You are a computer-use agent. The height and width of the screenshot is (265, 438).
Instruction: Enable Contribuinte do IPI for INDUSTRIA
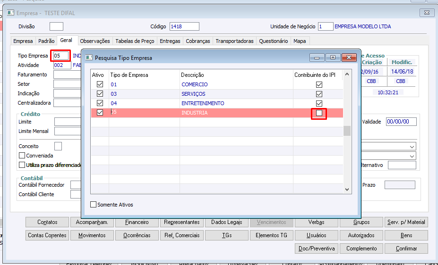pyautogui.click(x=319, y=113)
